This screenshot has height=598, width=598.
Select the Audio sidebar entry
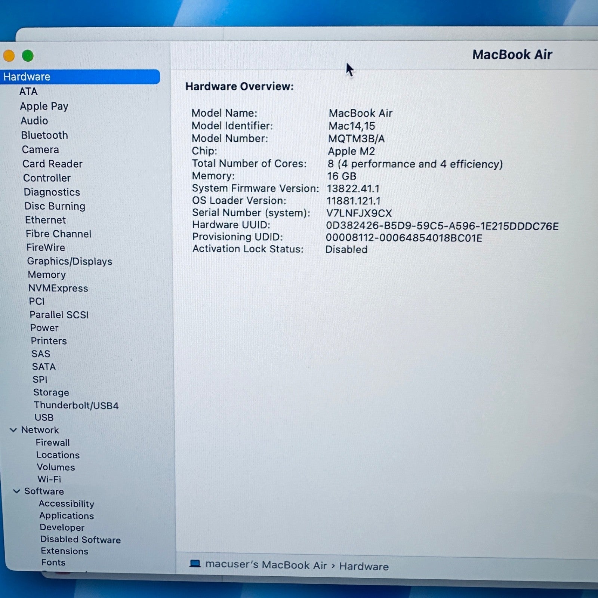coord(35,120)
